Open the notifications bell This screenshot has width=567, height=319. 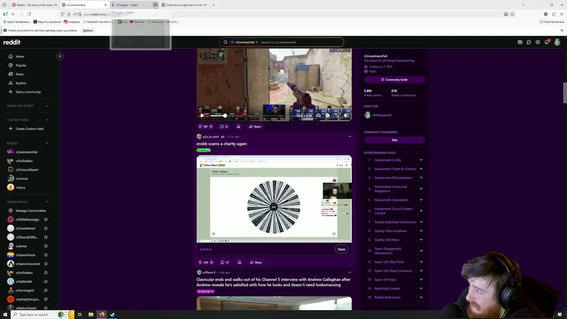pos(547,42)
